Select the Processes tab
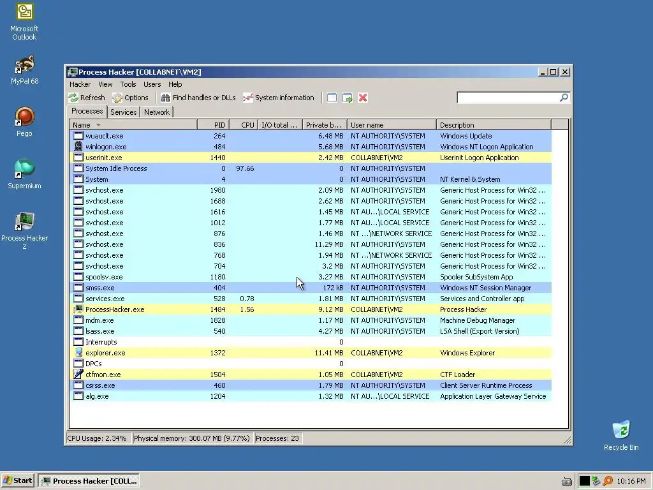 tap(87, 111)
